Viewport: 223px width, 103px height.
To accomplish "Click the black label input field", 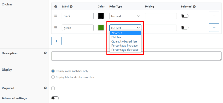I will (78, 16).
